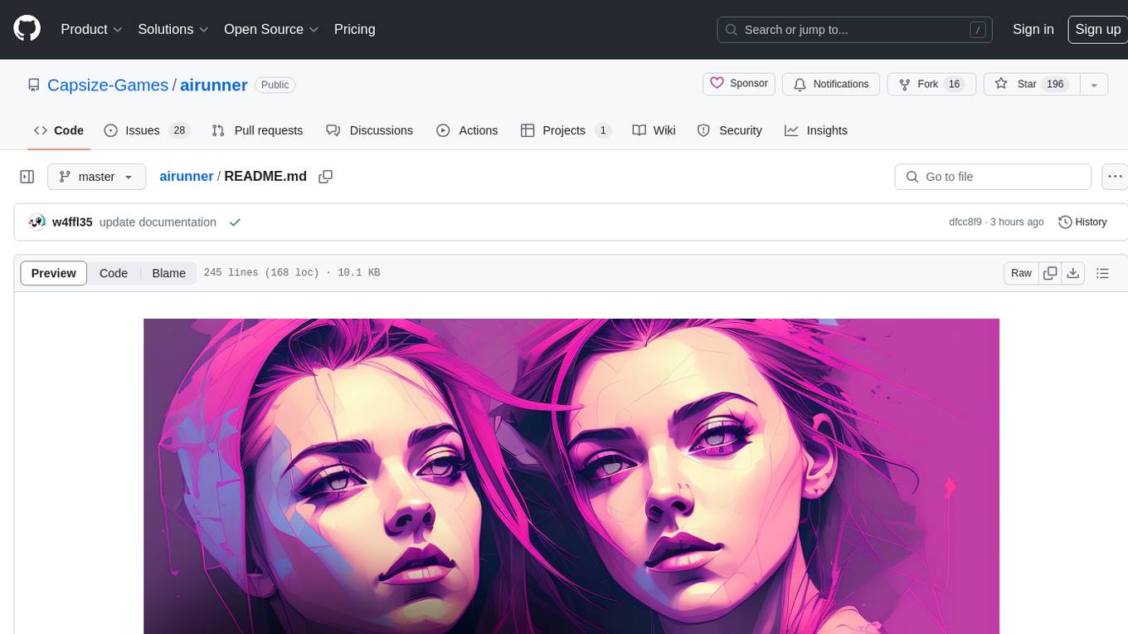View the 16 forks count
Screen dimensions: 1128x634
tap(954, 84)
